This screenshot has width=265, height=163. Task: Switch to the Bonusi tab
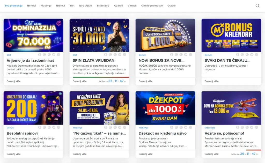(x=31, y=6)
